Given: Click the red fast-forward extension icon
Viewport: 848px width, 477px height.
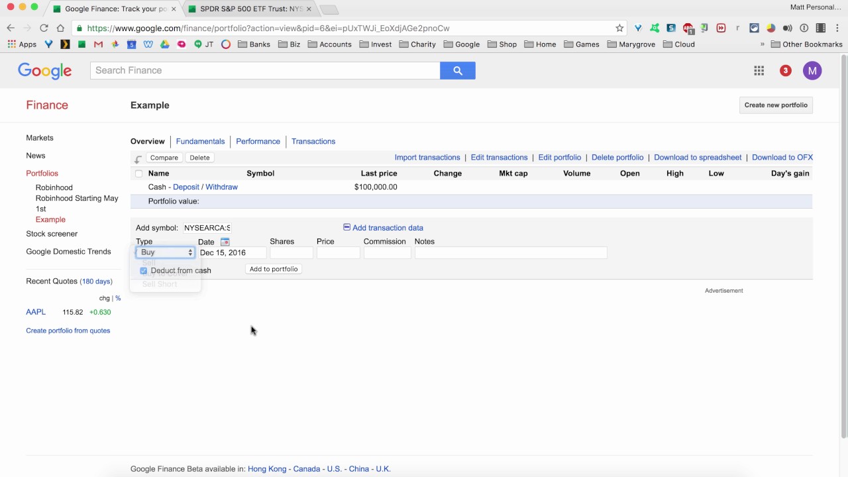Looking at the screenshot, I should (721, 28).
